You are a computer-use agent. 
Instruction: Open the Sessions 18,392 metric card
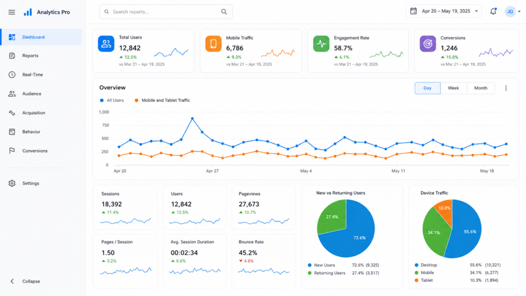(125, 208)
